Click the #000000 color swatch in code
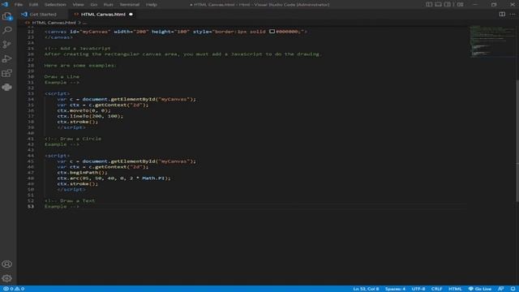The width and height of the screenshot is (519, 292). pos(272,32)
